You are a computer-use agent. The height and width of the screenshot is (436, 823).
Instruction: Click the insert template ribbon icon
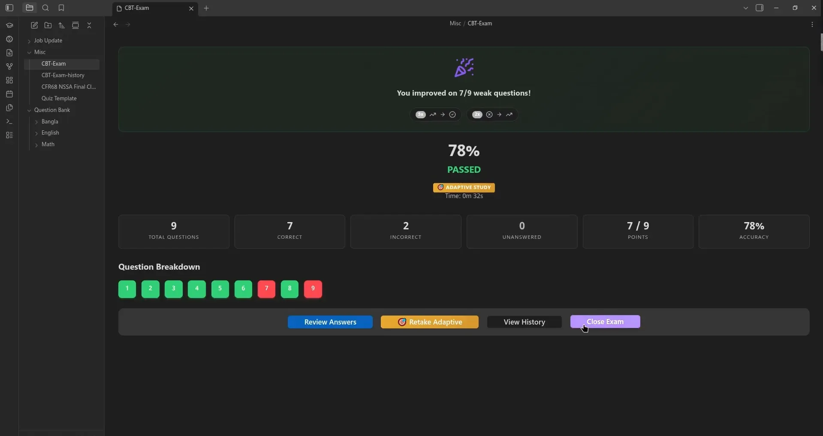[x=9, y=108]
